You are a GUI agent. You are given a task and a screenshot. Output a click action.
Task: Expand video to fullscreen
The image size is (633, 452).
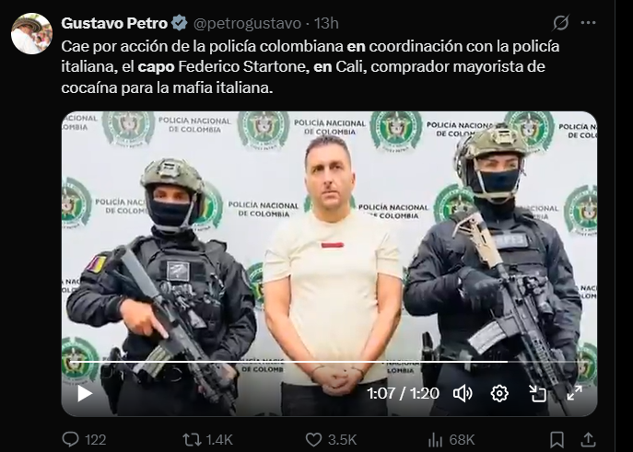tap(574, 393)
